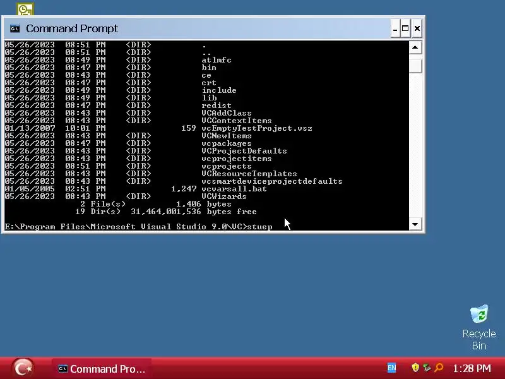Image resolution: width=505 pixels, height=379 pixels.
Task: Click the 'Command Prompt' window title text
Action: tap(72, 28)
